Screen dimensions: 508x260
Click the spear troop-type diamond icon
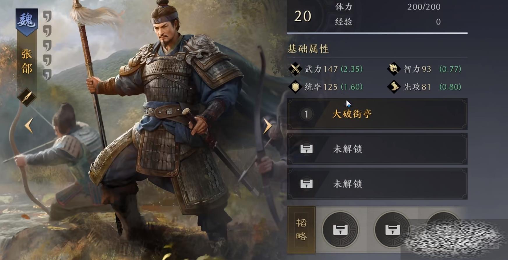(27, 97)
